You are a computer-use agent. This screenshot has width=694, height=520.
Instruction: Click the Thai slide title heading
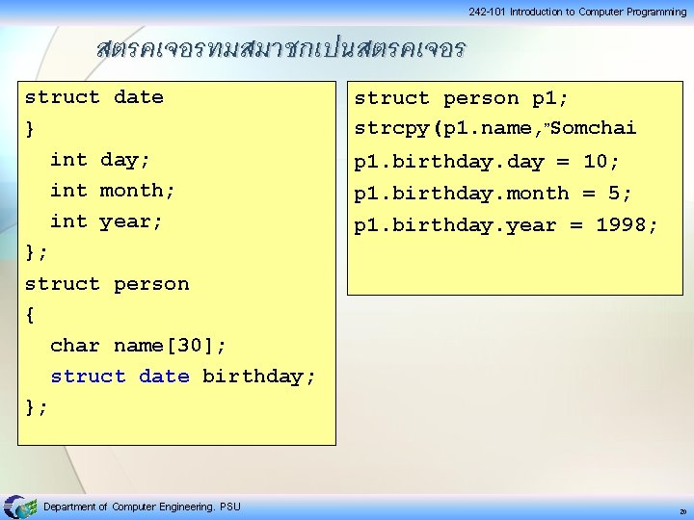click(x=281, y=49)
